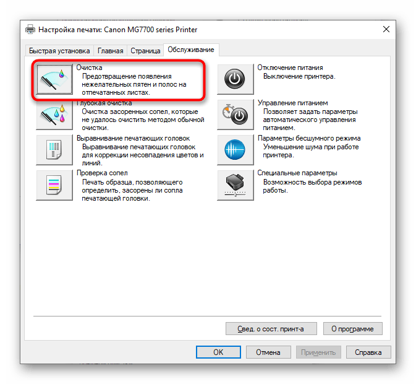This screenshot has height=384, width=416.
Task: Click Свед. о сост. принт-а button
Action: click(x=271, y=329)
